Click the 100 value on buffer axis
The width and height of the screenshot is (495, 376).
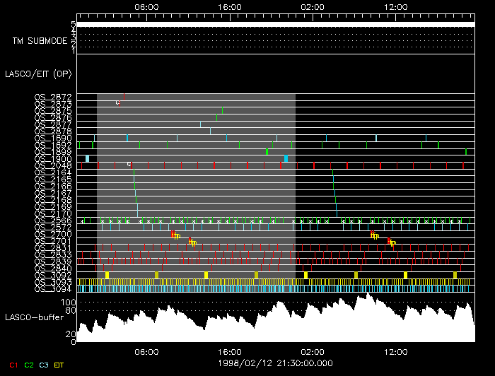click(x=69, y=301)
